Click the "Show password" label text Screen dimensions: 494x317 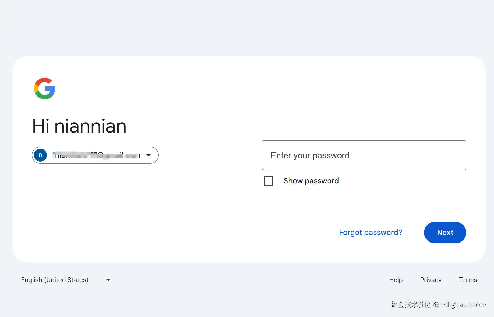(x=311, y=181)
